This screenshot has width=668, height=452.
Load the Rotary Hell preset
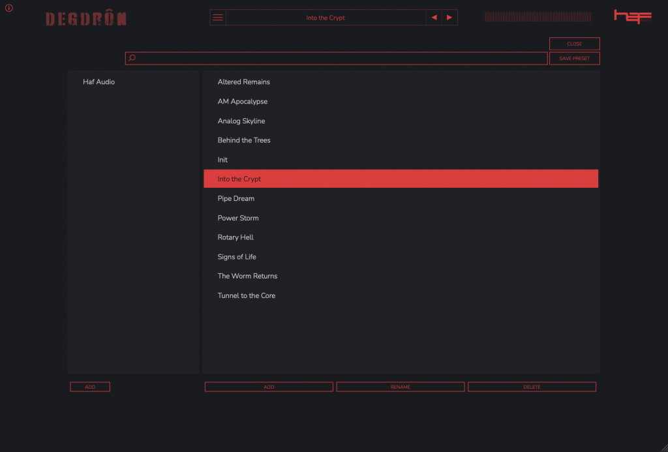pos(235,237)
